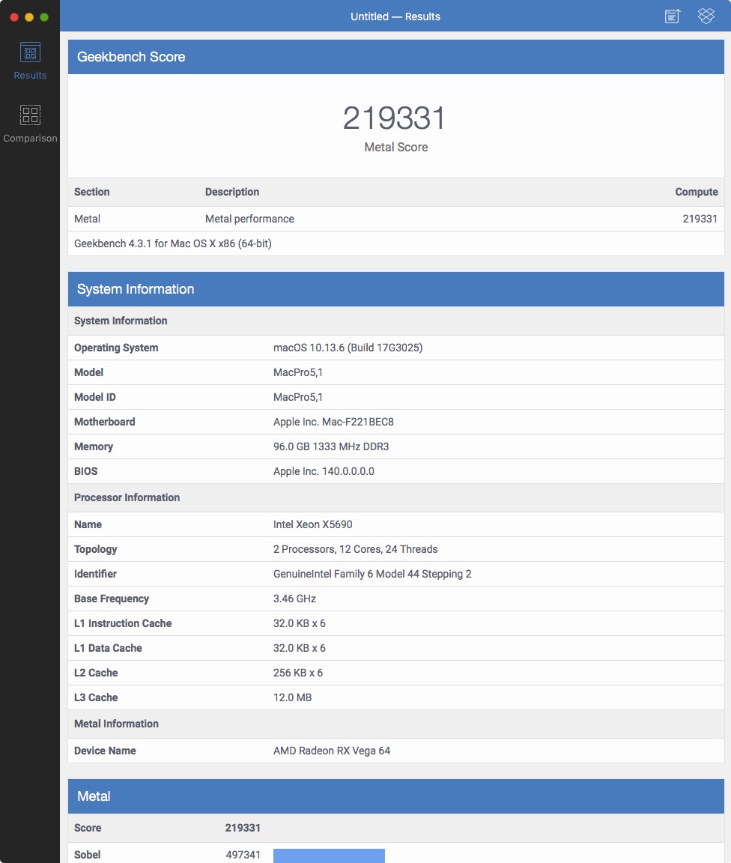Click the upload results icon in title bar
731x863 pixels.
tap(673, 16)
